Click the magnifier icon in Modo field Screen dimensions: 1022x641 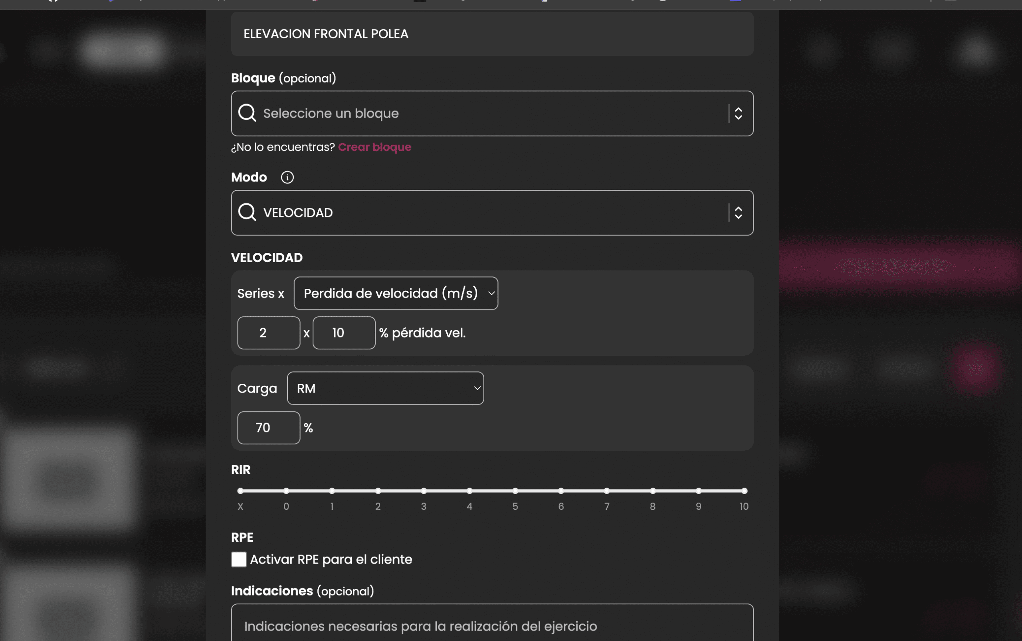[247, 212]
